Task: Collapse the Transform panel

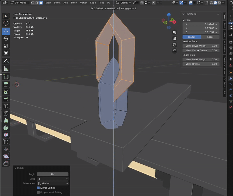Action: (183, 14)
